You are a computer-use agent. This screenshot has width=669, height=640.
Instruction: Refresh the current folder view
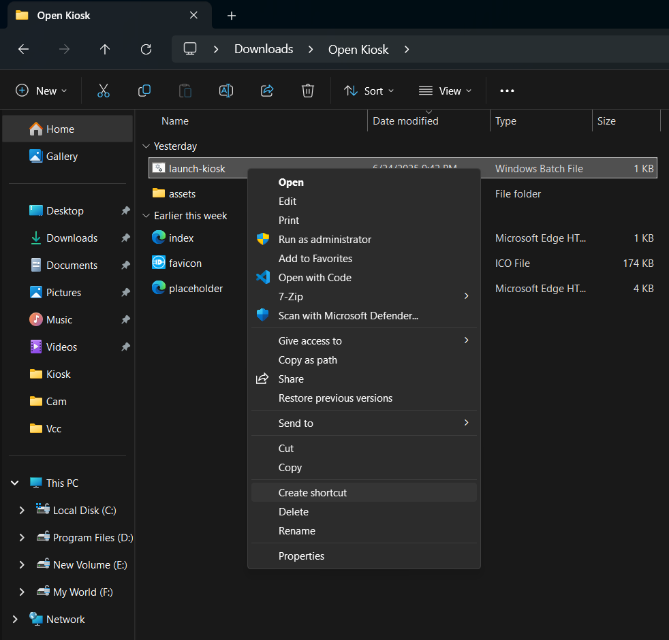pos(146,49)
